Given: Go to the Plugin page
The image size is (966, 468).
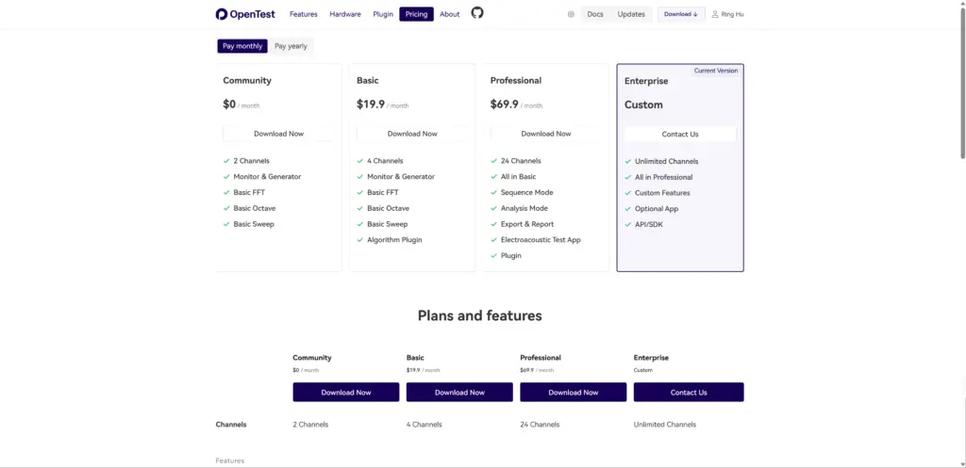Looking at the screenshot, I should [383, 14].
